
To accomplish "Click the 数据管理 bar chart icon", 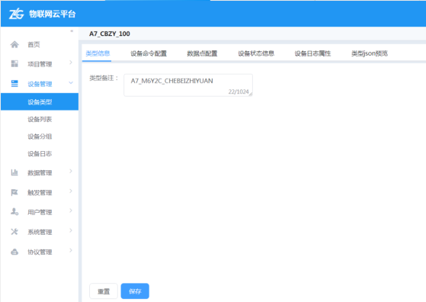I will point(14,172).
